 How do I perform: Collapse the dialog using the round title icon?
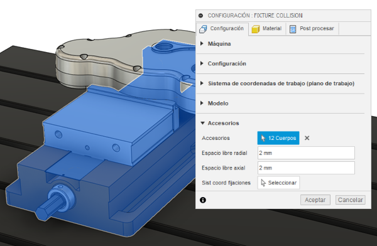[201, 16]
